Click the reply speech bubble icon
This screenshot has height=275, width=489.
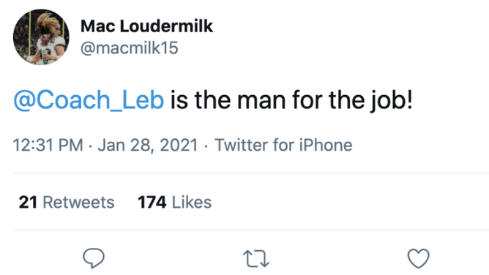tap(94, 258)
